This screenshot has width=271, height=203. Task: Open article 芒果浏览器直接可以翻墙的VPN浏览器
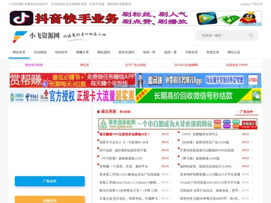(207, 150)
